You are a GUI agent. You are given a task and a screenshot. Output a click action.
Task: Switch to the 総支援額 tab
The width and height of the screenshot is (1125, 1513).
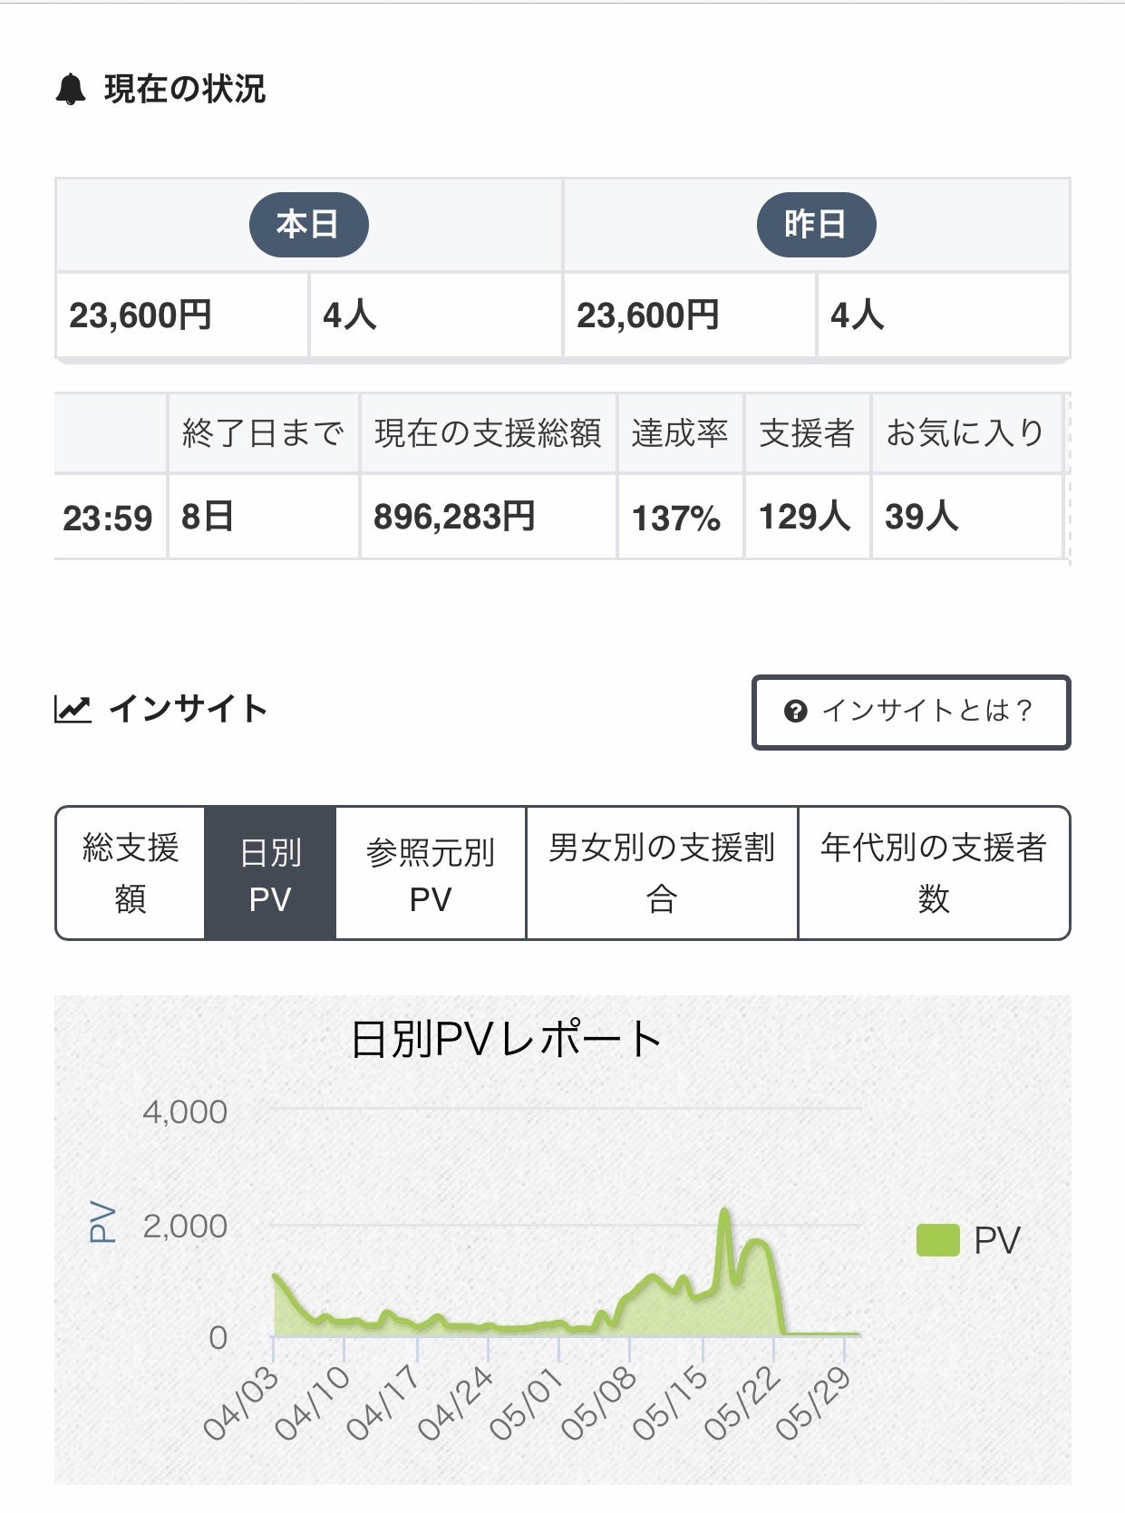click(131, 873)
